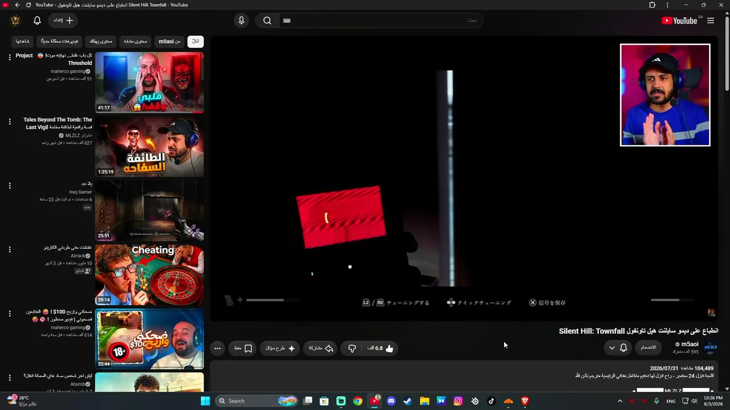730x410 pixels.
Task: Open File Explorer from the taskbar
Action: click(x=424, y=401)
